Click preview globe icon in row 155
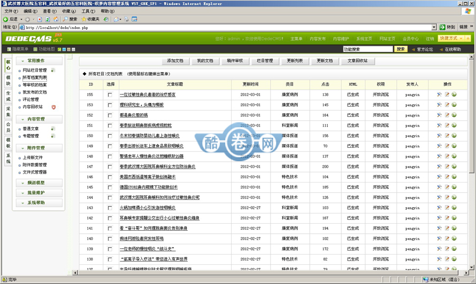 pyautogui.click(x=454, y=94)
